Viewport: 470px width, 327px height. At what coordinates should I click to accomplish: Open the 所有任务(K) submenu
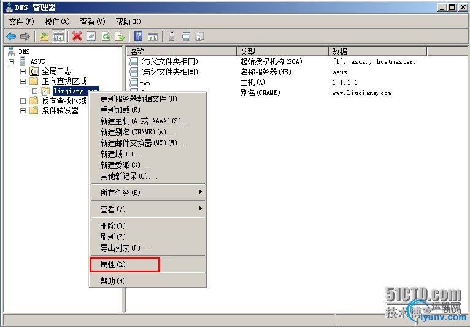click(148, 193)
